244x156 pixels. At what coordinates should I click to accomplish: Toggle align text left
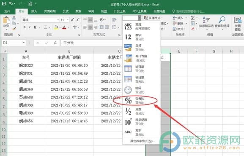[x=85, y=27]
